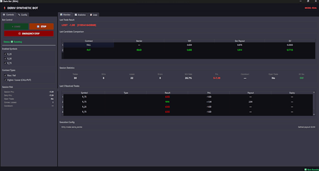Screen dimensions: 319x171
Task: Click the Entry mode same_candle text
Action: (x=72, y=127)
